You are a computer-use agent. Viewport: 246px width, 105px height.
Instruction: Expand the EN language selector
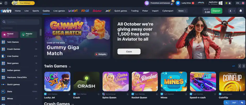click(x=240, y=3)
